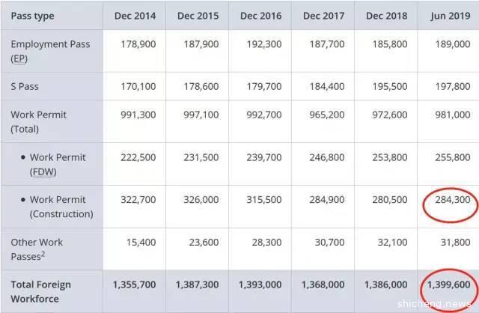Select the Jun 2019 column header

(451, 15)
